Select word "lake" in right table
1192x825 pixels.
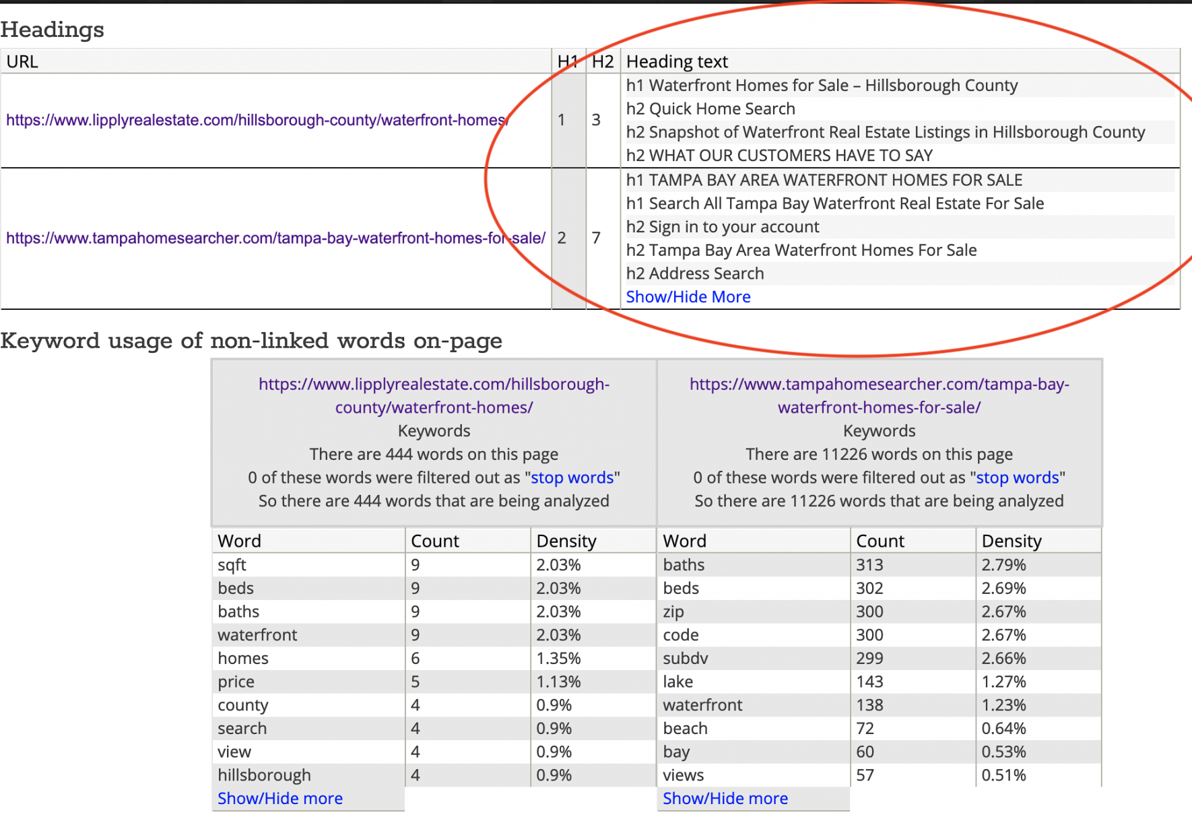[x=677, y=682]
